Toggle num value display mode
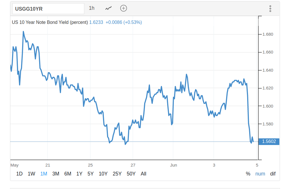The width and height of the screenshot is (286, 189). click(260, 174)
